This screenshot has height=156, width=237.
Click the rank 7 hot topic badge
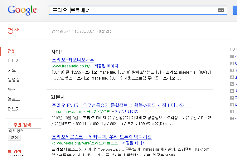tap(232, 98)
